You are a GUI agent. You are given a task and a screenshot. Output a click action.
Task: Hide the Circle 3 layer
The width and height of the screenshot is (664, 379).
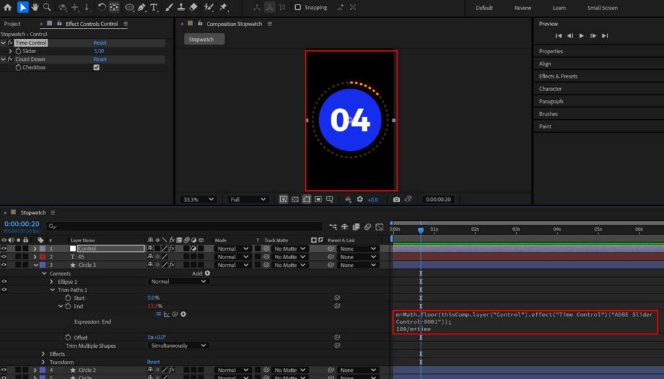[4, 265]
